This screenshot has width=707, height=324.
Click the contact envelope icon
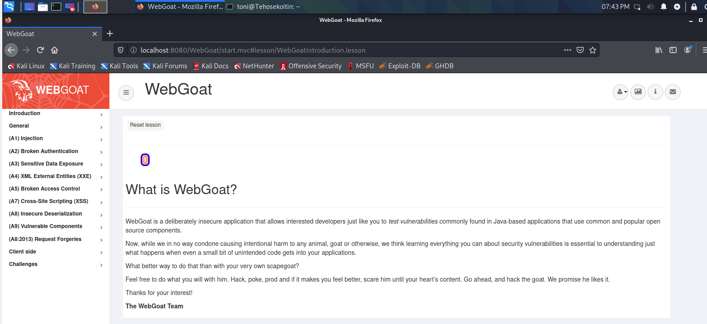click(673, 92)
